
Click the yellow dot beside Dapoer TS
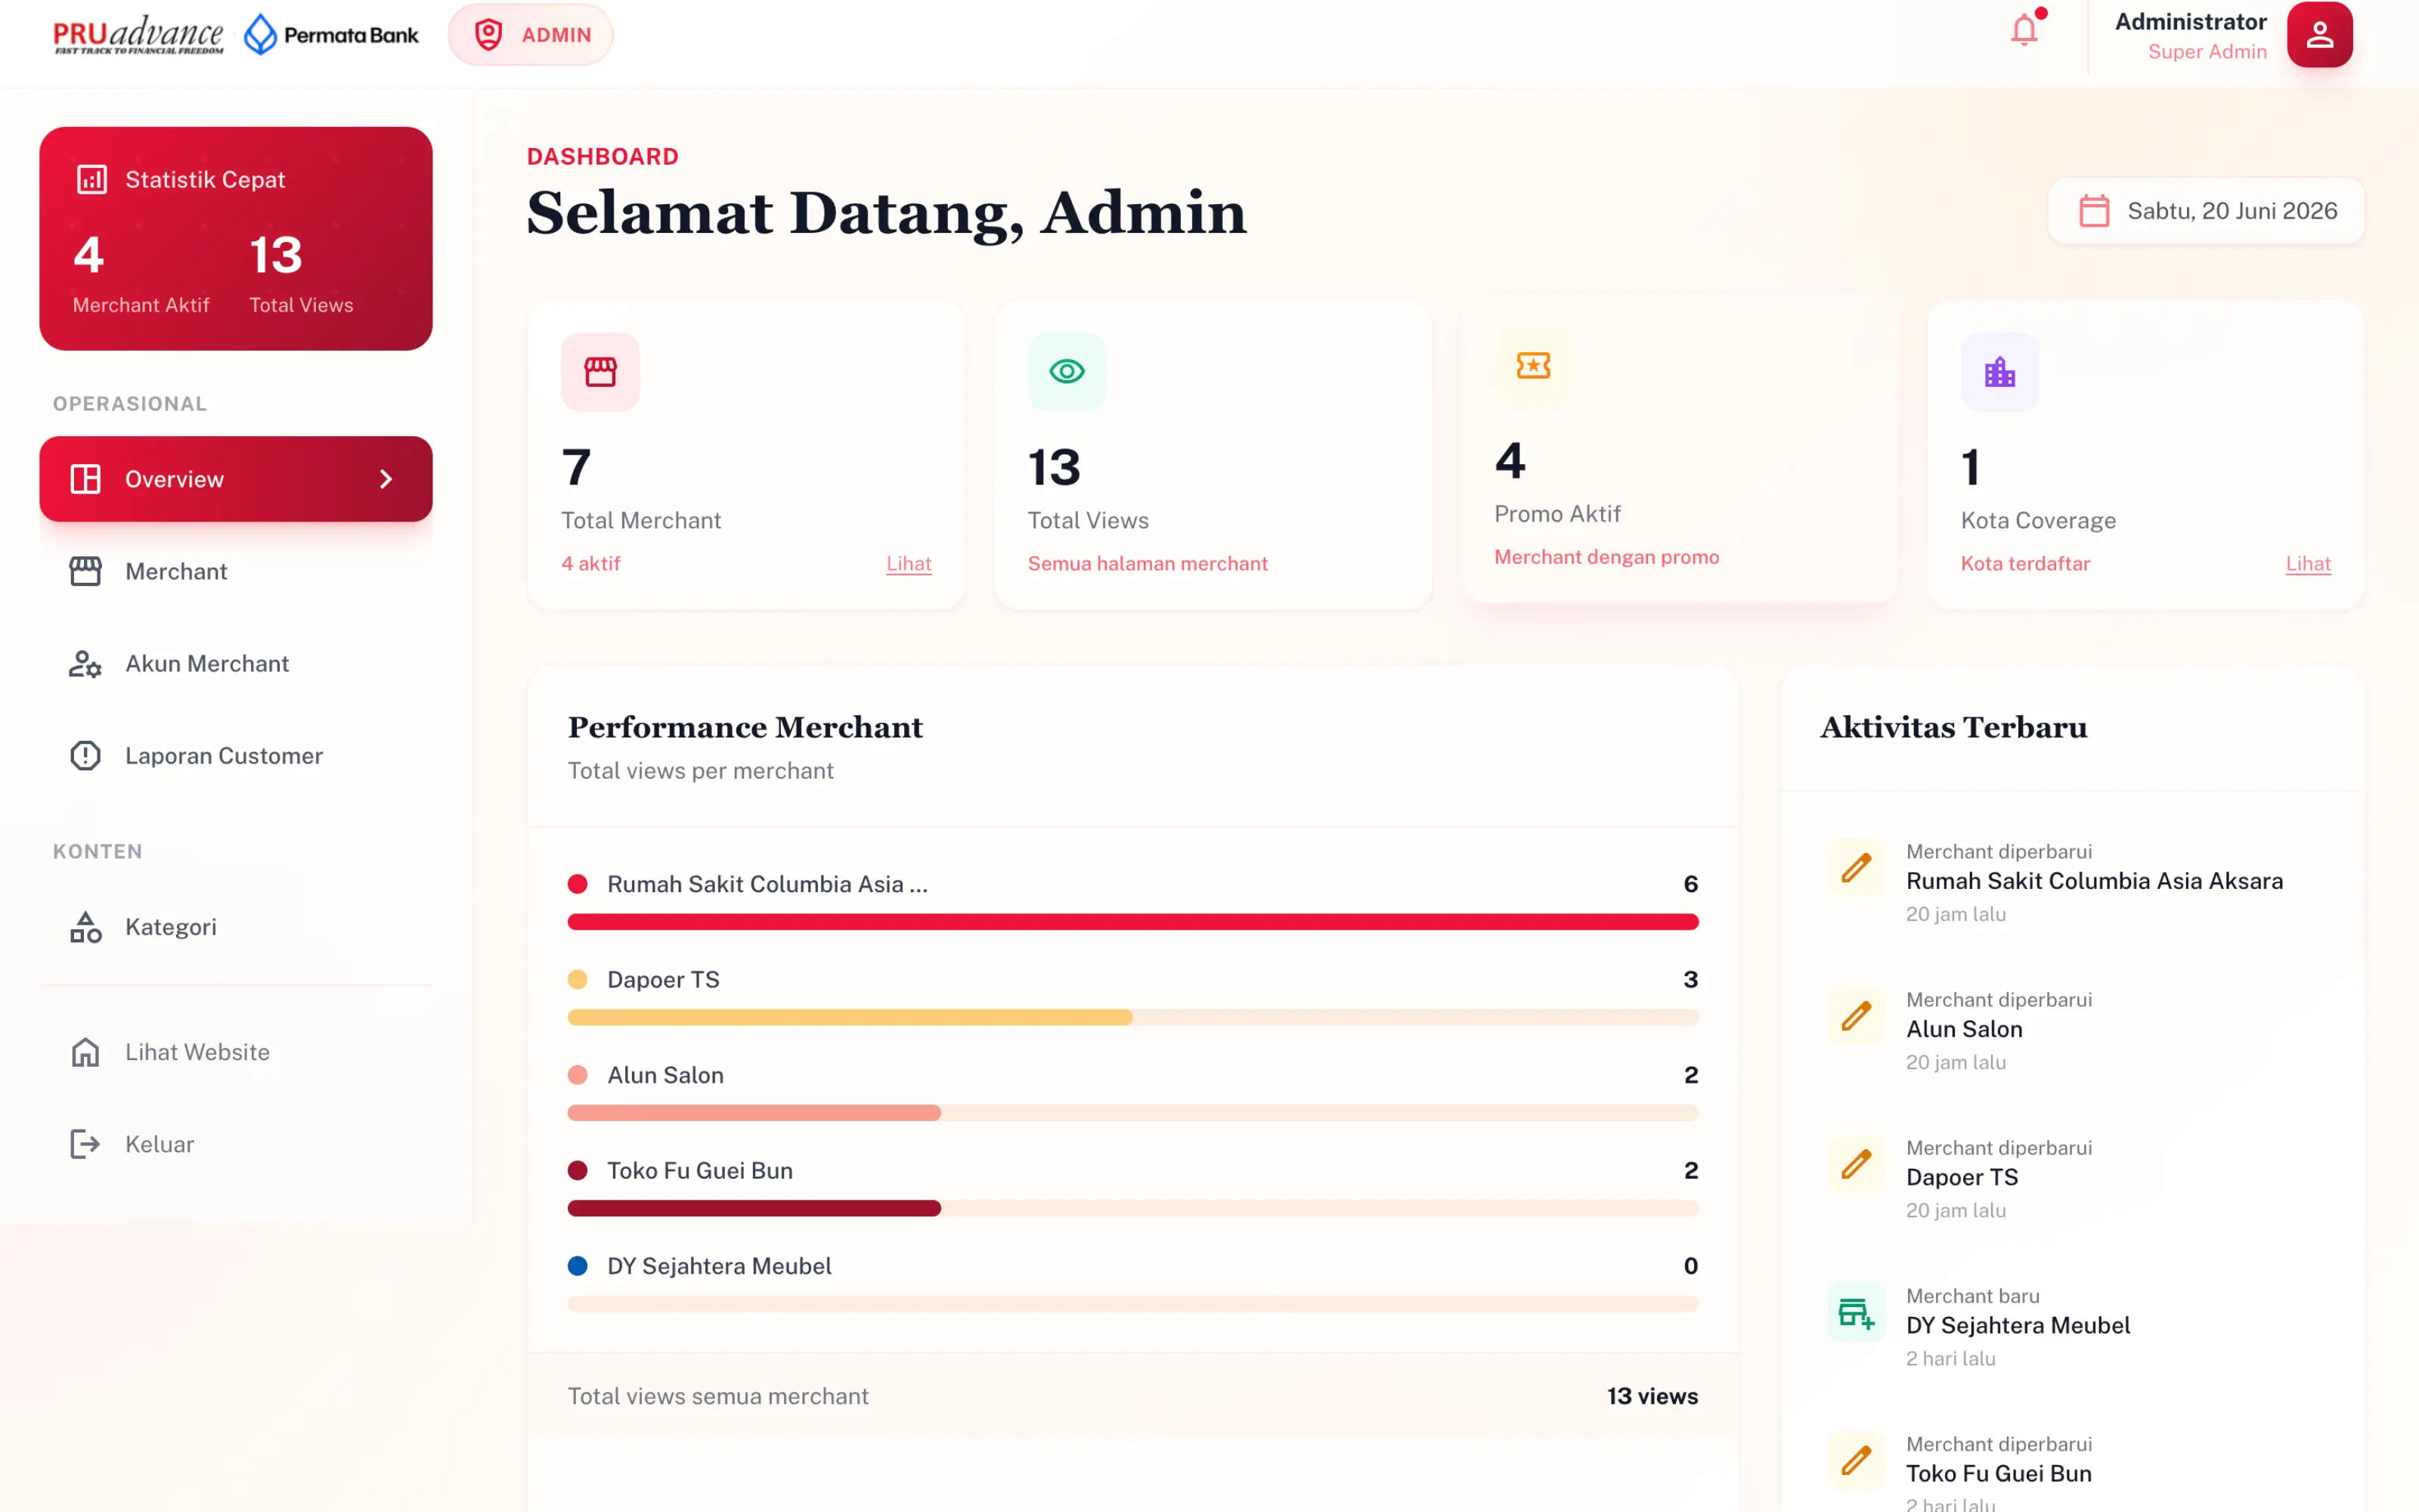coord(578,980)
